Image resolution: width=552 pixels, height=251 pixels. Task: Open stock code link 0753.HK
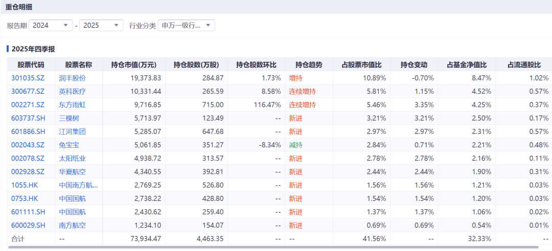pos(25,198)
